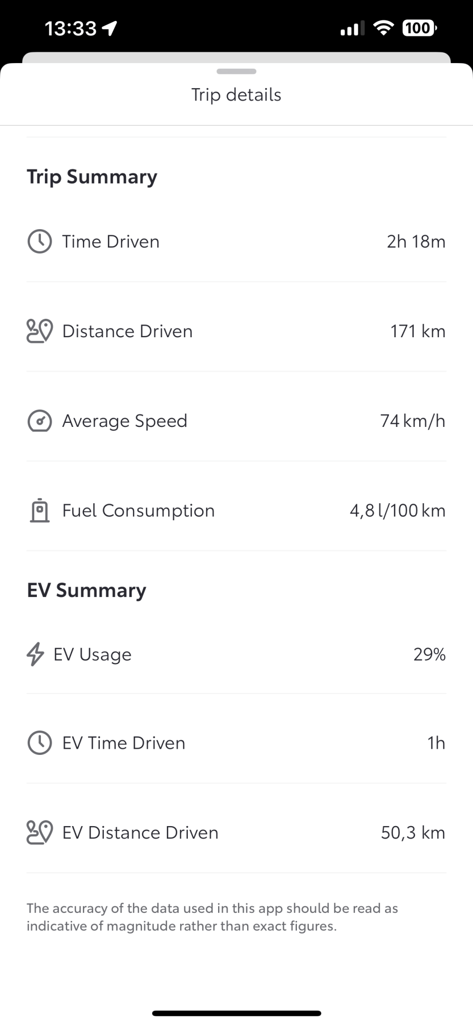Viewport: 473px width, 1025px height.
Task: Tap the lightning bolt EV Usage icon
Action: 35,654
